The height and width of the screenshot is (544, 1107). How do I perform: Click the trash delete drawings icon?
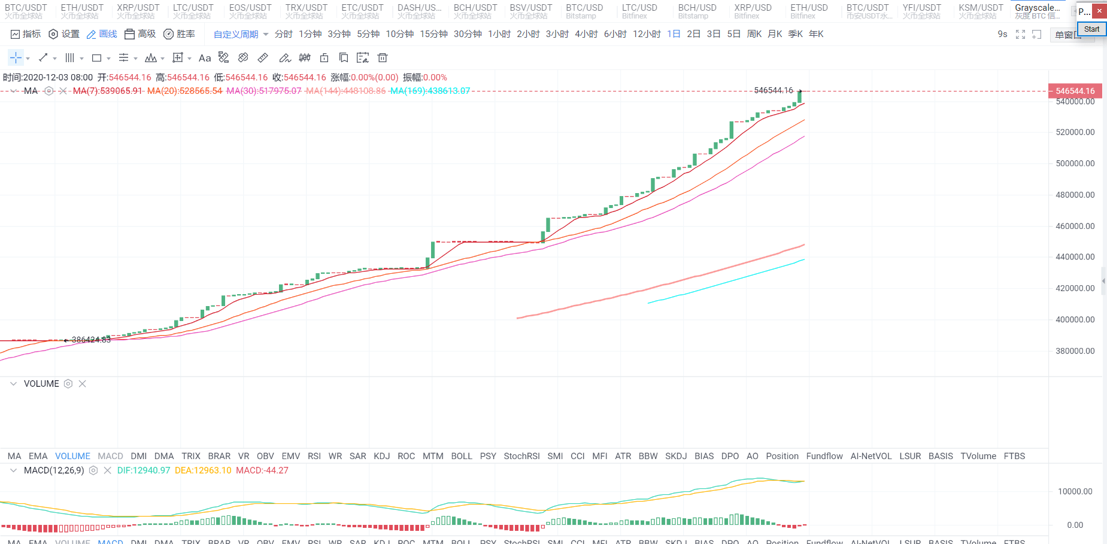(383, 58)
